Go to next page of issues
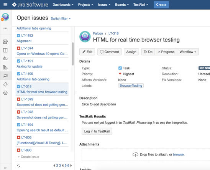 coord(71,165)
